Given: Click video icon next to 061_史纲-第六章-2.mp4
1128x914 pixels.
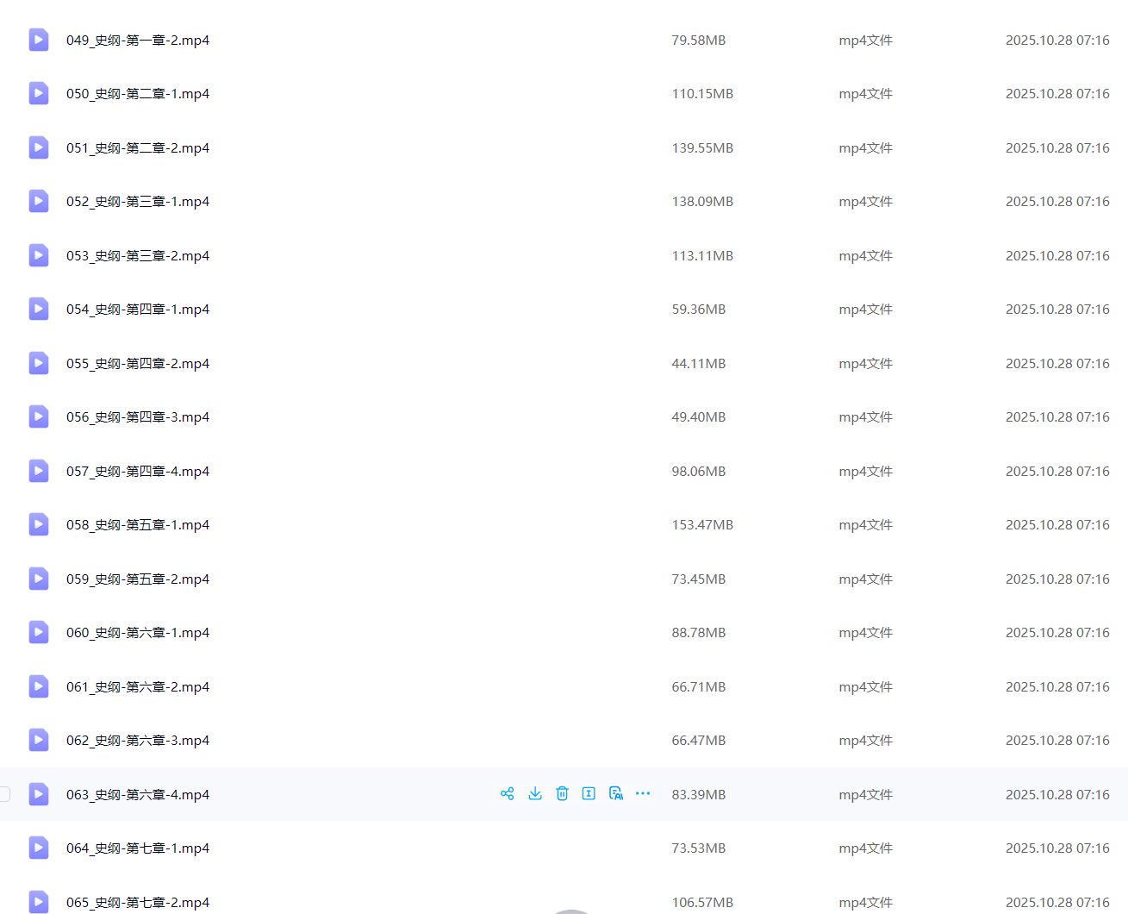Looking at the screenshot, I should (x=39, y=687).
